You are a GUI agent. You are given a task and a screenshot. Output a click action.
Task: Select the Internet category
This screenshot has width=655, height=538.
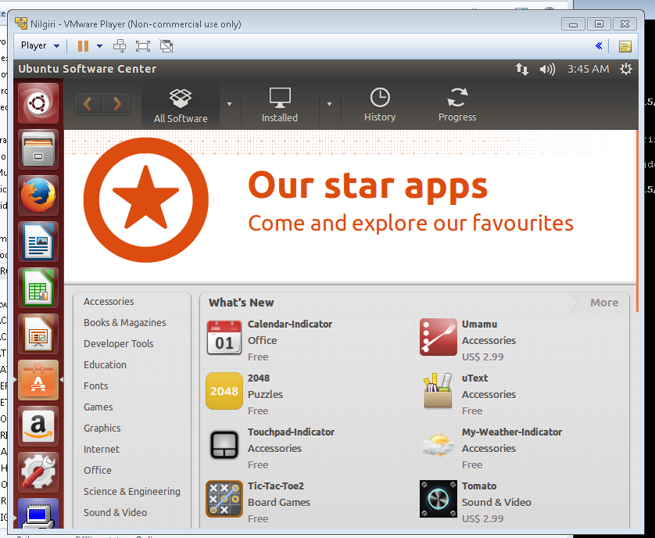click(x=102, y=450)
